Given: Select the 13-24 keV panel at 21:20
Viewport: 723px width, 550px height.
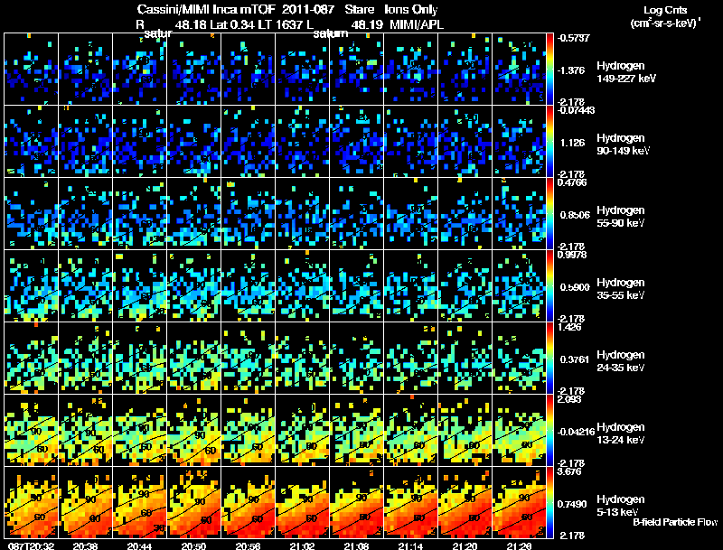Looking at the screenshot, I should pyautogui.click(x=465, y=431).
